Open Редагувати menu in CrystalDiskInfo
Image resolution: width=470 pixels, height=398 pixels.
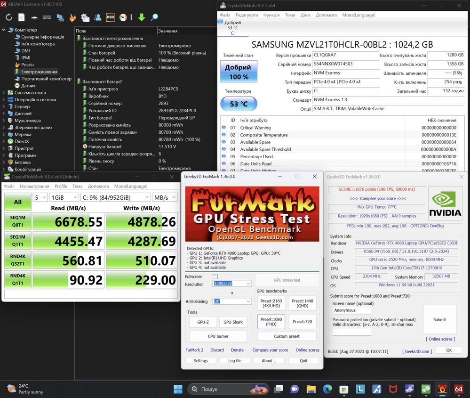247,15
